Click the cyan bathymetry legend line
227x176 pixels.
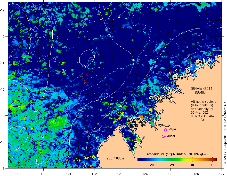pos(112,161)
